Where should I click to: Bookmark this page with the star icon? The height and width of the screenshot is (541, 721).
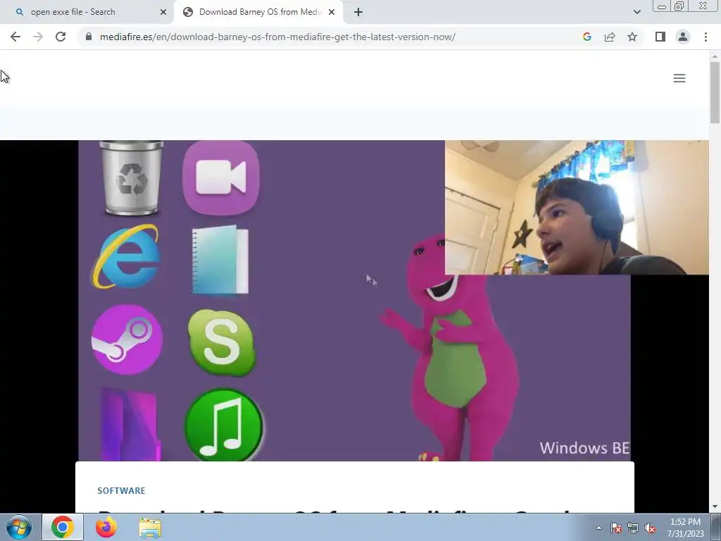pyautogui.click(x=632, y=37)
